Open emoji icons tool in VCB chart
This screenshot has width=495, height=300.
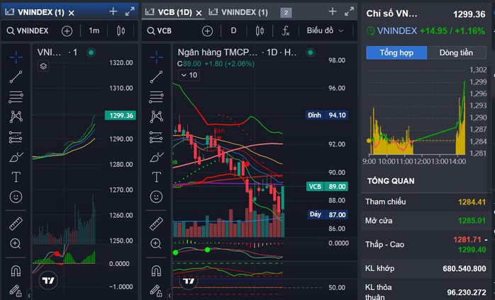(156, 197)
